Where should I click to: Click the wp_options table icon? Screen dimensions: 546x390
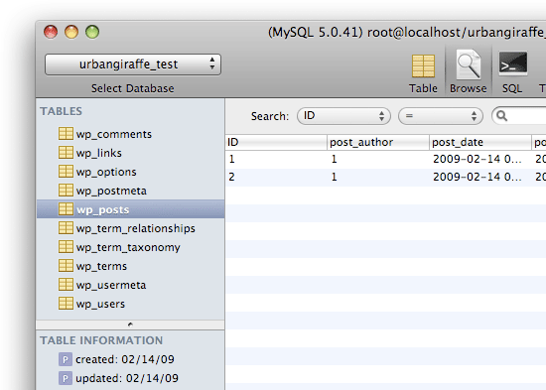(66, 171)
